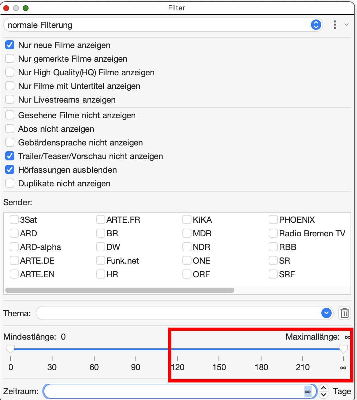Enable the KiKA sender filter
The image size is (357, 400).
tap(187, 220)
